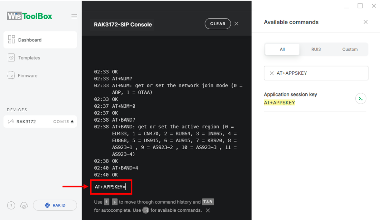Viewport: 382px width, 221px height.
Task: Select the RAK3172 device entry
Action: point(40,122)
